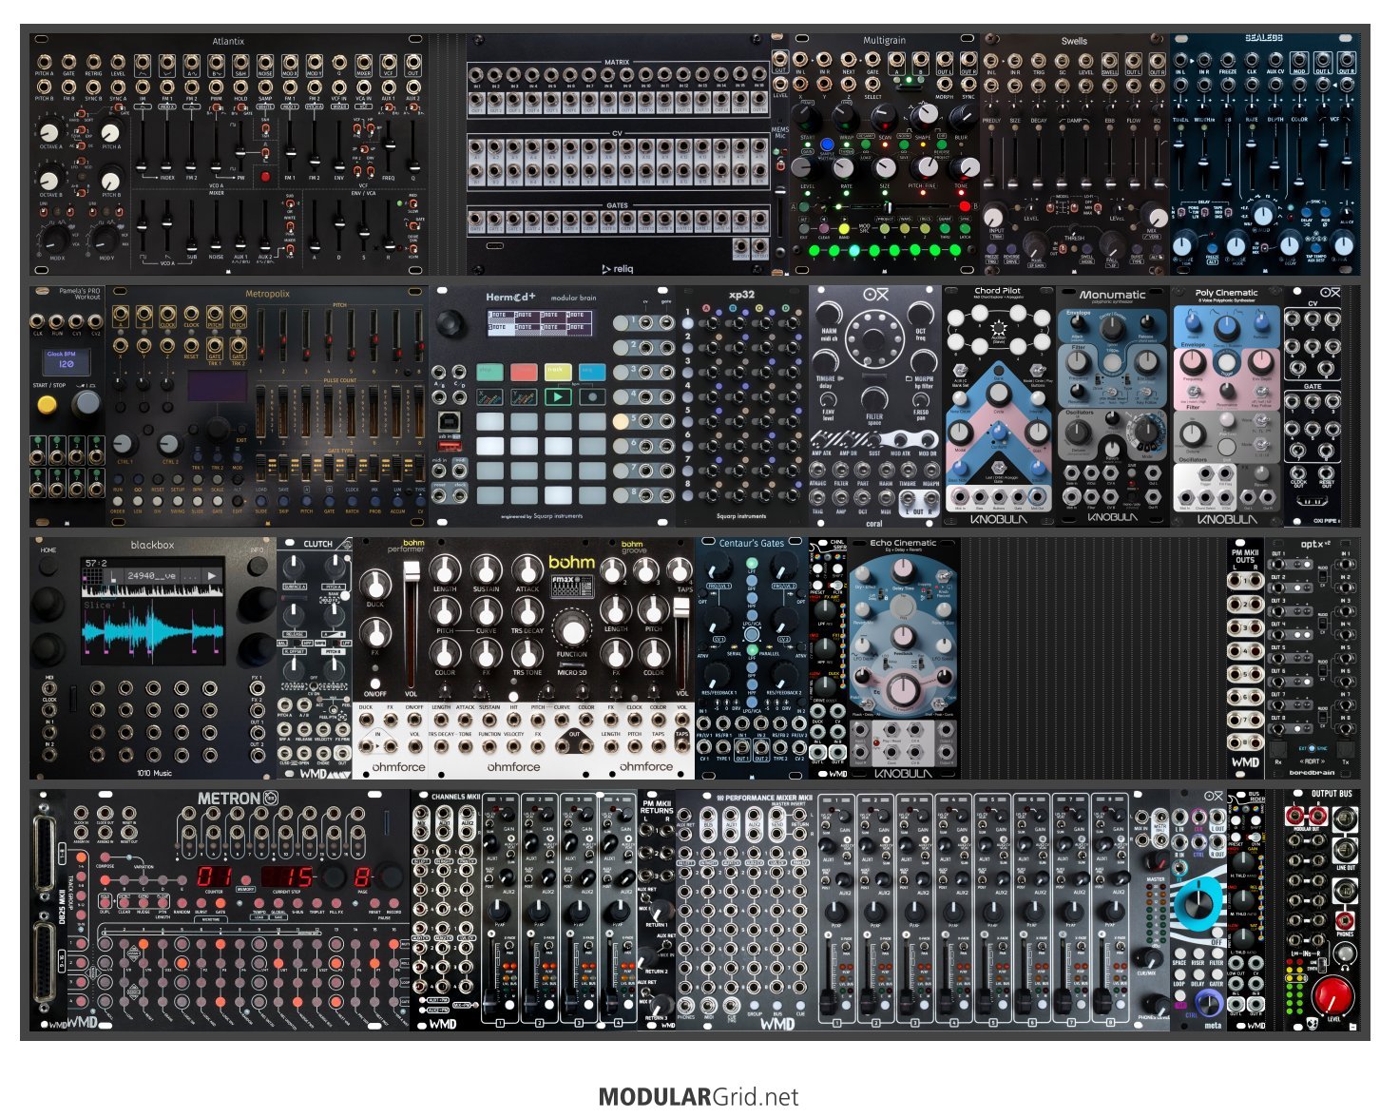Click the Hermod+ yellow track button
Viewport: 1399px width, 1117px height.
pos(558,371)
